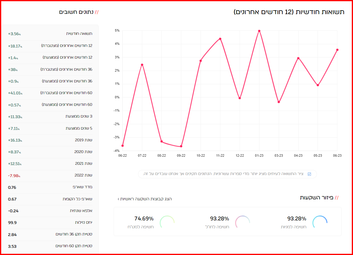Click the +0.9% average 36-month value
The image size is (353, 255).
(13, 81)
